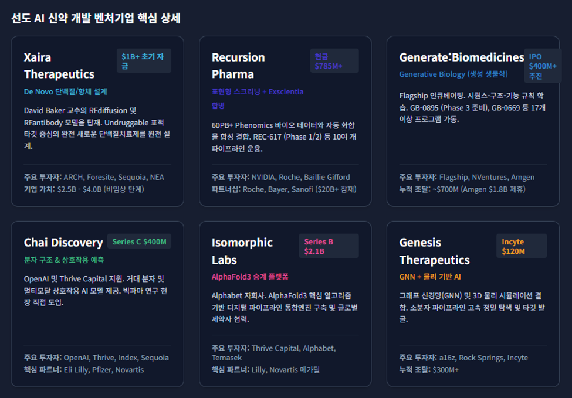
Task: Click 분자 구조 & 상호작용 예측 subtitle
Action: [x=64, y=260]
